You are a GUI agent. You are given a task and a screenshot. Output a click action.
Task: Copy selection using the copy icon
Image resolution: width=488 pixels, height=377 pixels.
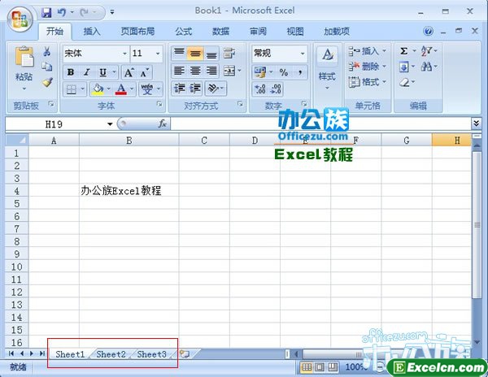pos(47,67)
